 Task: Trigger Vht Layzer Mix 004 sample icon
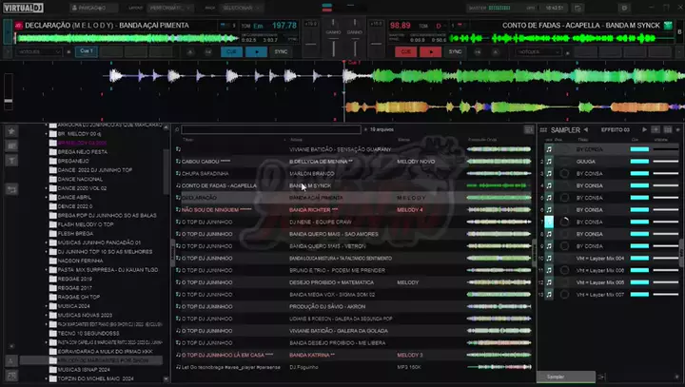click(549, 258)
